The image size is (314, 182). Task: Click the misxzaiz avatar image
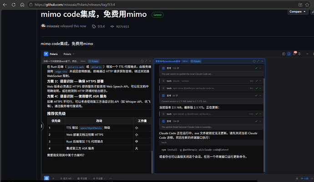(43, 26)
